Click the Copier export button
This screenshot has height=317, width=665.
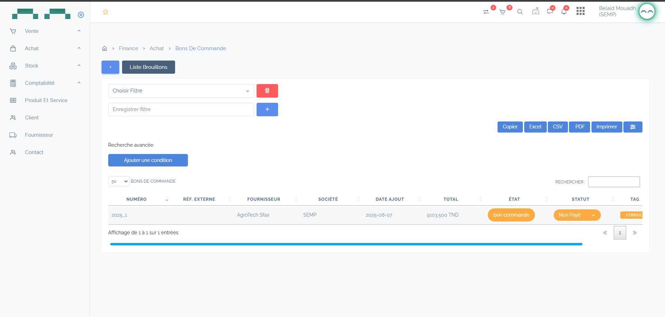point(510,127)
